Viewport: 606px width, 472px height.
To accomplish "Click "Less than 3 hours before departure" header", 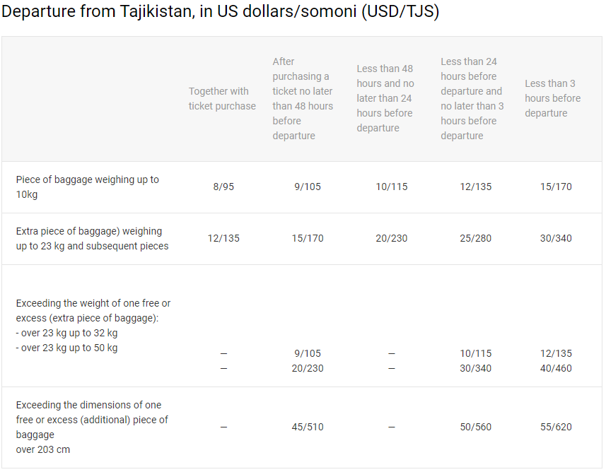I will pyautogui.click(x=552, y=99).
